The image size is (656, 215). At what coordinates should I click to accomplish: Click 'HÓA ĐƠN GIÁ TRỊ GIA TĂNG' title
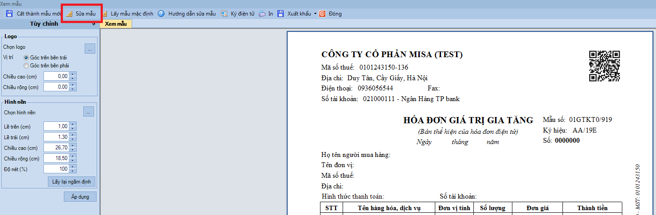click(x=468, y=120)
